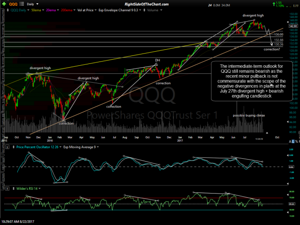Click the 130.36 support level label

tap(279, 45)
